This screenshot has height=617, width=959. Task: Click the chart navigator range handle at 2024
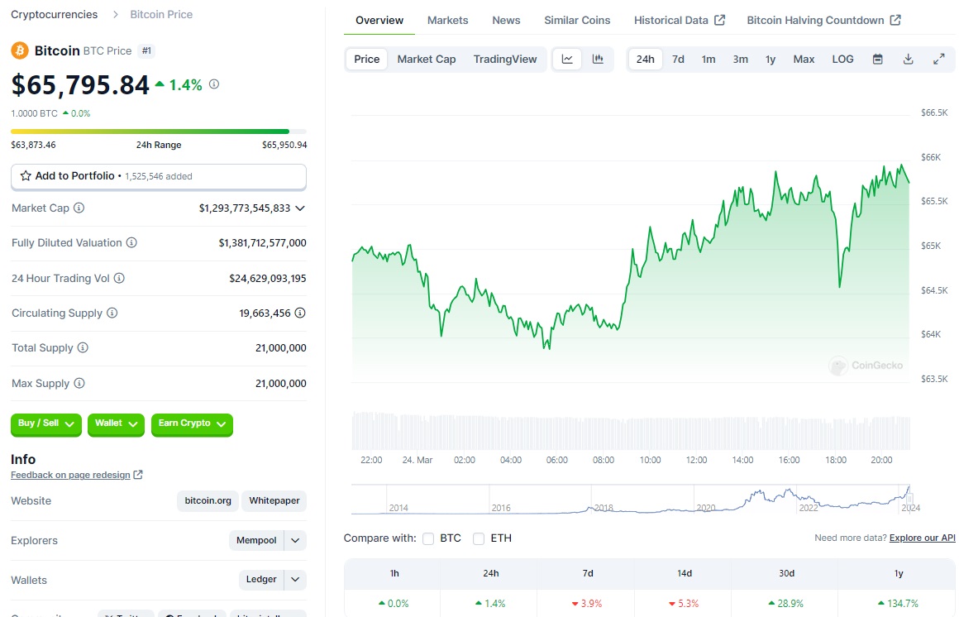(x=909, y=499)
